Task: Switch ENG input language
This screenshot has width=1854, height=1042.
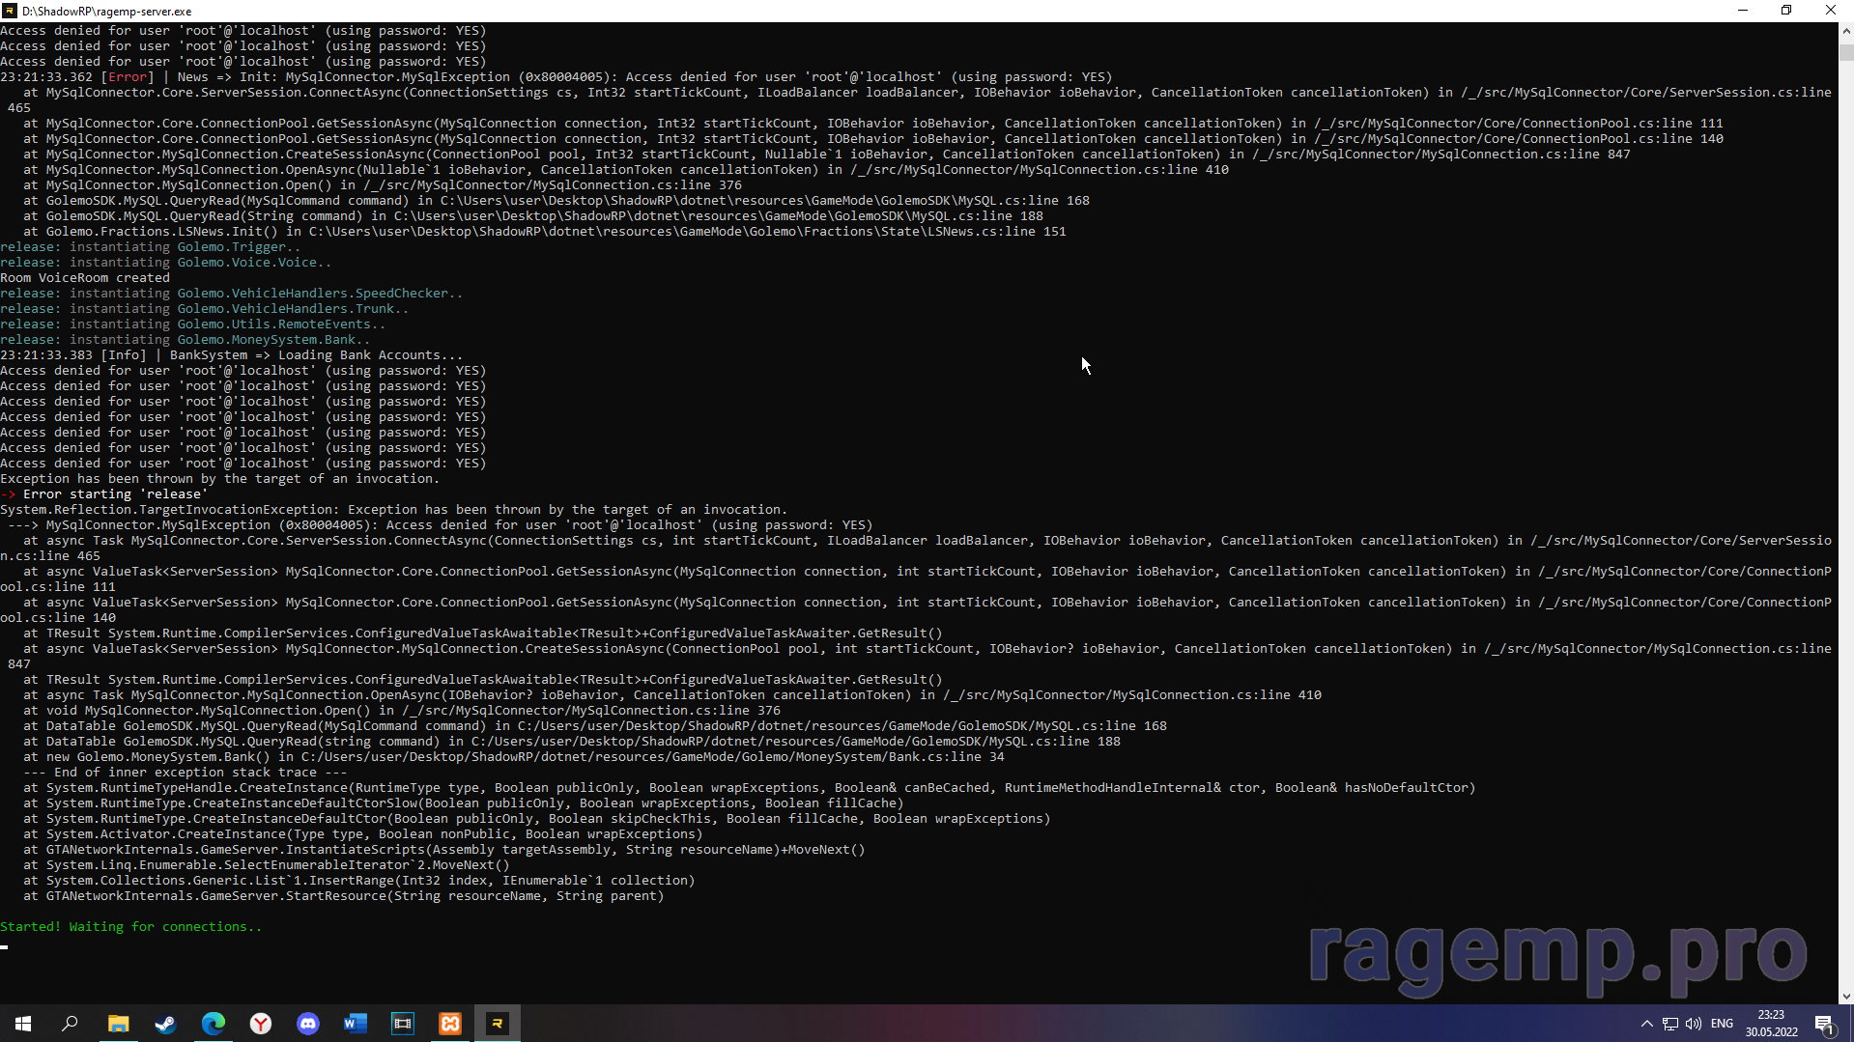Action: [1722, 1024]
